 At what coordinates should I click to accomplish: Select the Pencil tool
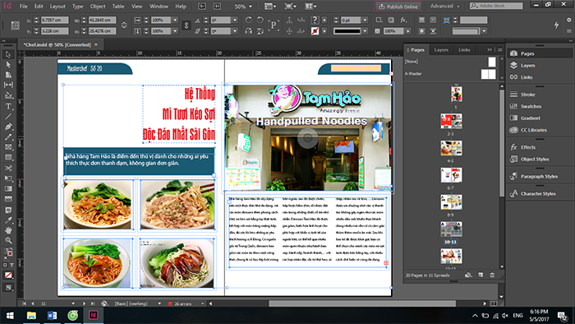[8, 137]
